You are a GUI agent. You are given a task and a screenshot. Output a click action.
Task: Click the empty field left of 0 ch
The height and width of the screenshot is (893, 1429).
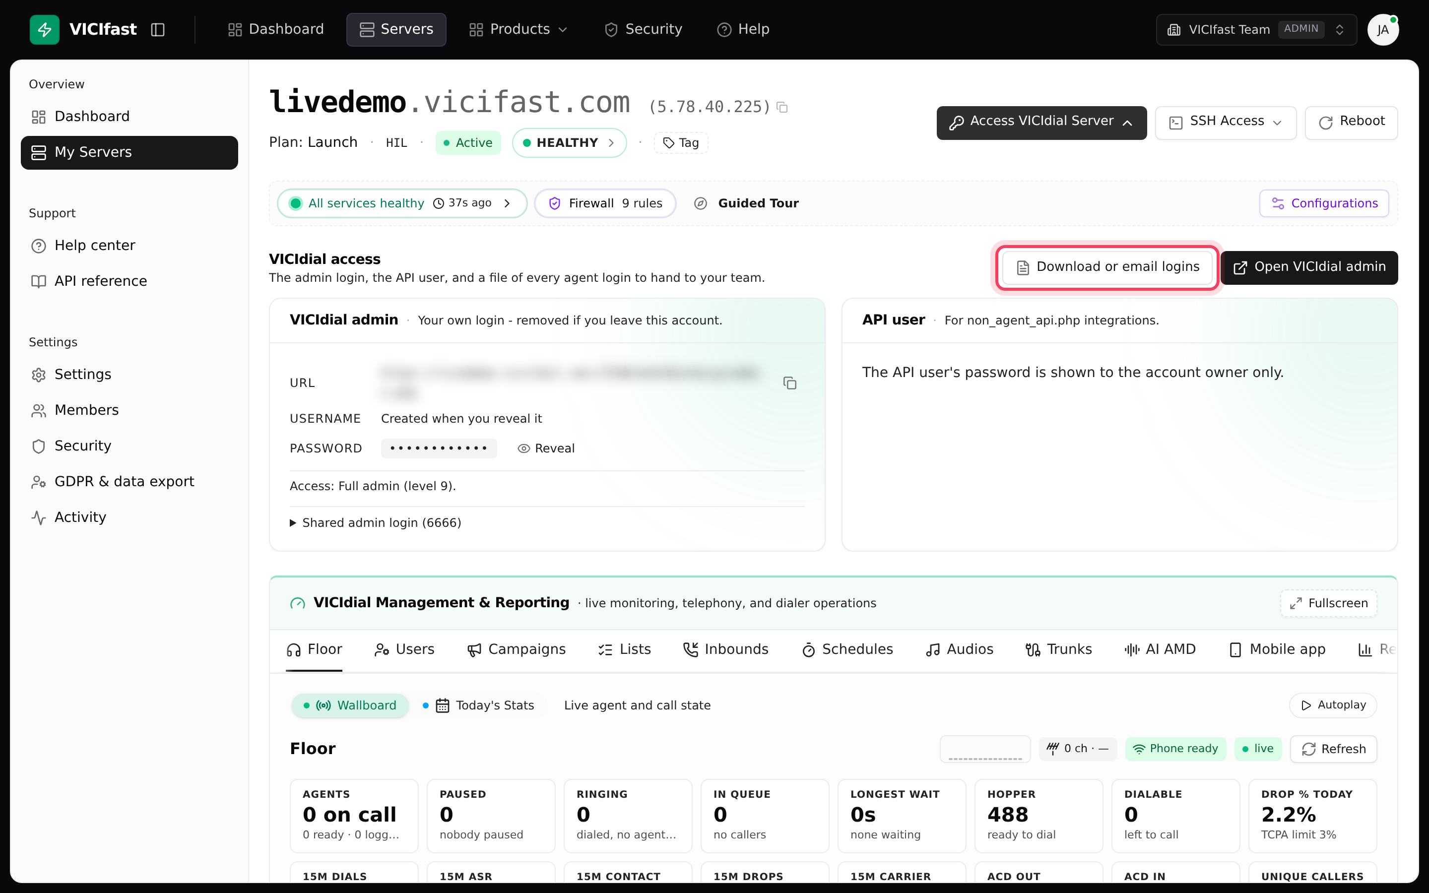click(x=985, y=749)
